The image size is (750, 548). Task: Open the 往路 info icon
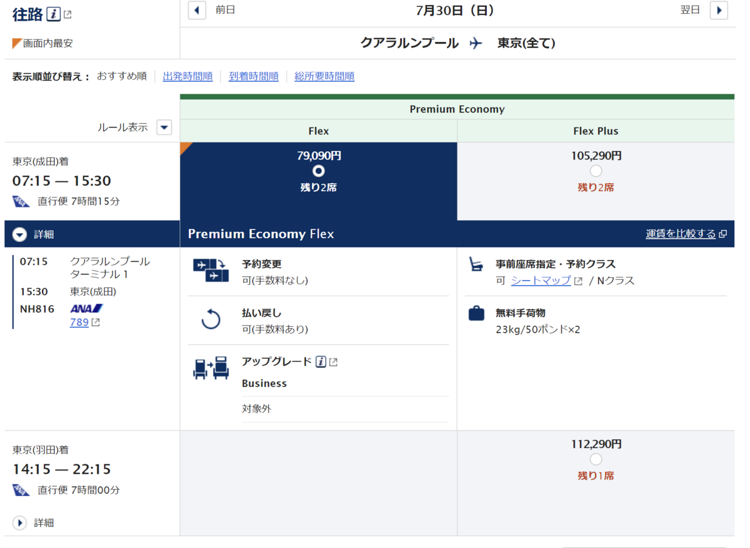(x=54, y=14)
